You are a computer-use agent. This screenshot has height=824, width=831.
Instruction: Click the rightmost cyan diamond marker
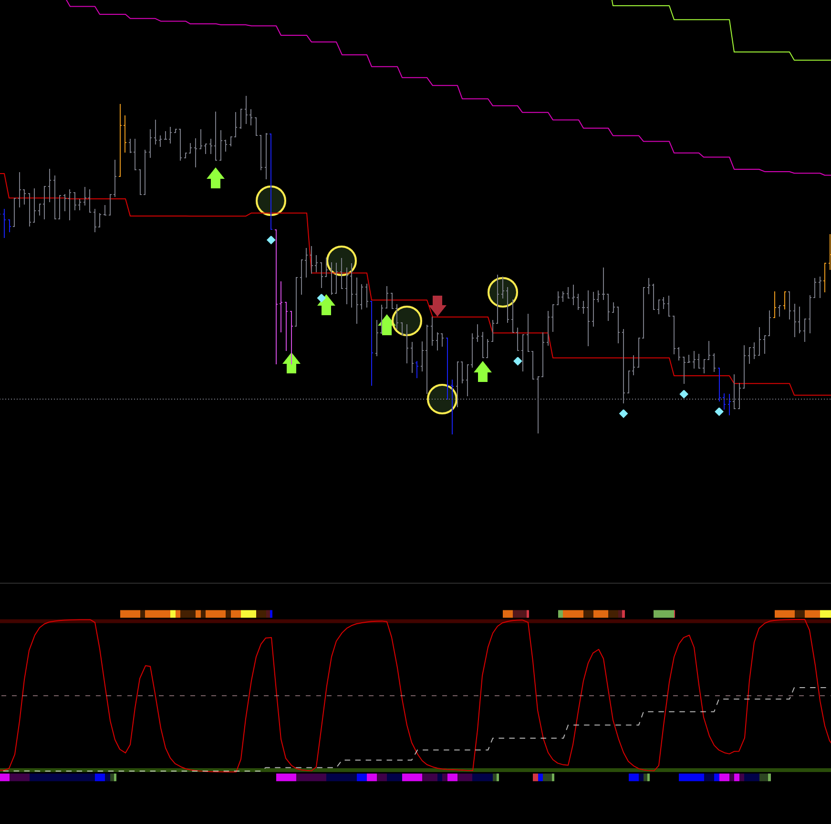pyautogui.click(x=719, y=412)
